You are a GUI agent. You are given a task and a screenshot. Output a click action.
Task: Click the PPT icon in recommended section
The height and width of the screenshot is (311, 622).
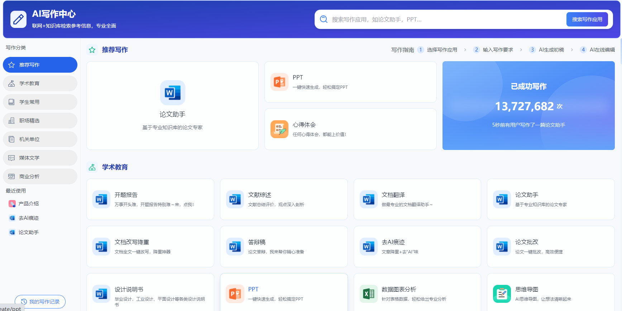(279, 82)
